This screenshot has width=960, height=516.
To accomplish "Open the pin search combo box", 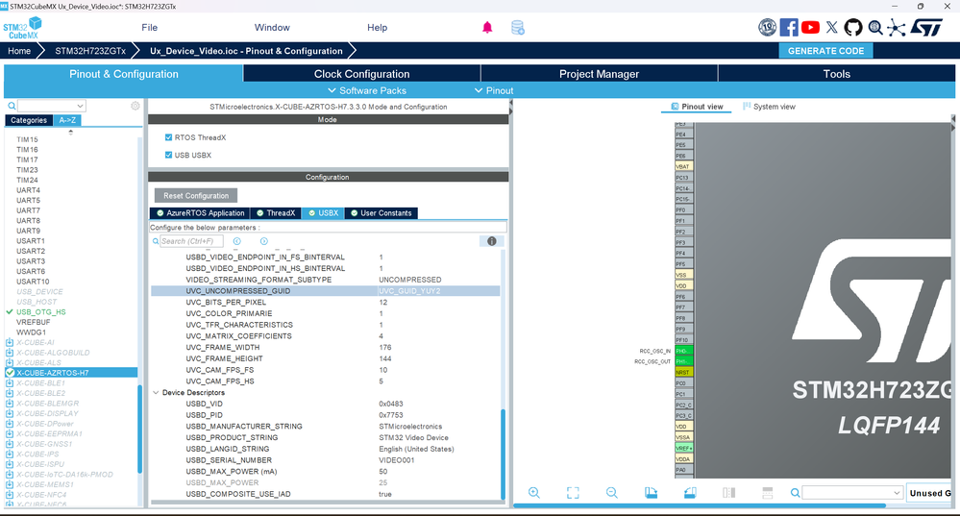I will tap(852, 493).
